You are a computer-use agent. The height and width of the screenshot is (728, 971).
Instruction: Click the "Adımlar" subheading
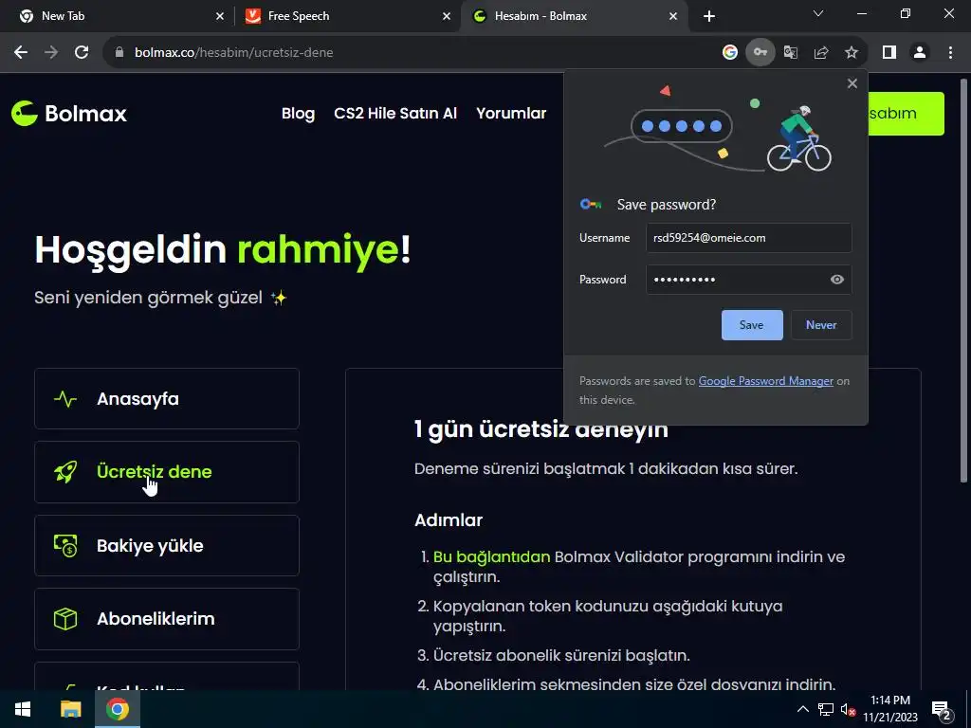click(449, 520)
